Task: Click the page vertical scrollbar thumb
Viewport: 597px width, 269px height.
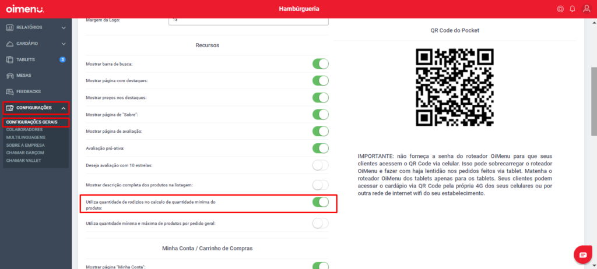Action: point(594,101)
